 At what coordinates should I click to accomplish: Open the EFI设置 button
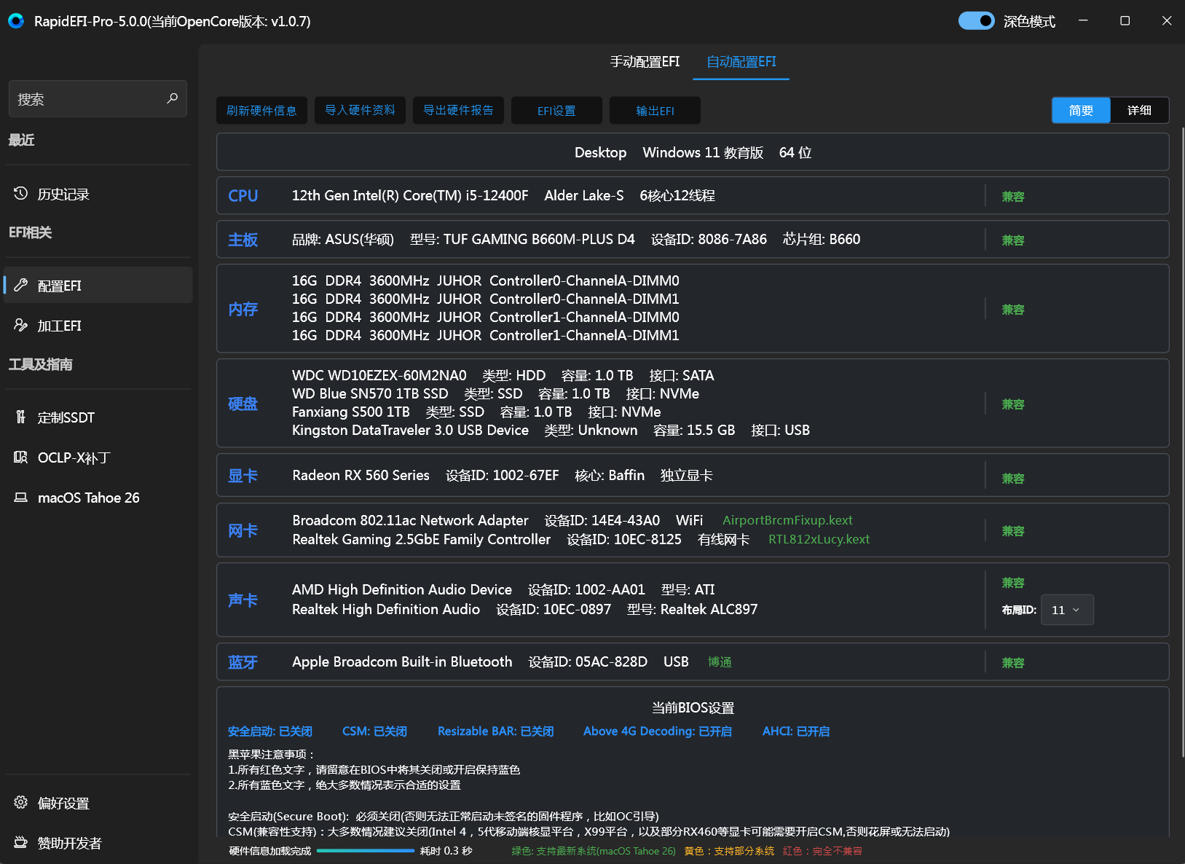pyautogui.click(x=556, y=110)
